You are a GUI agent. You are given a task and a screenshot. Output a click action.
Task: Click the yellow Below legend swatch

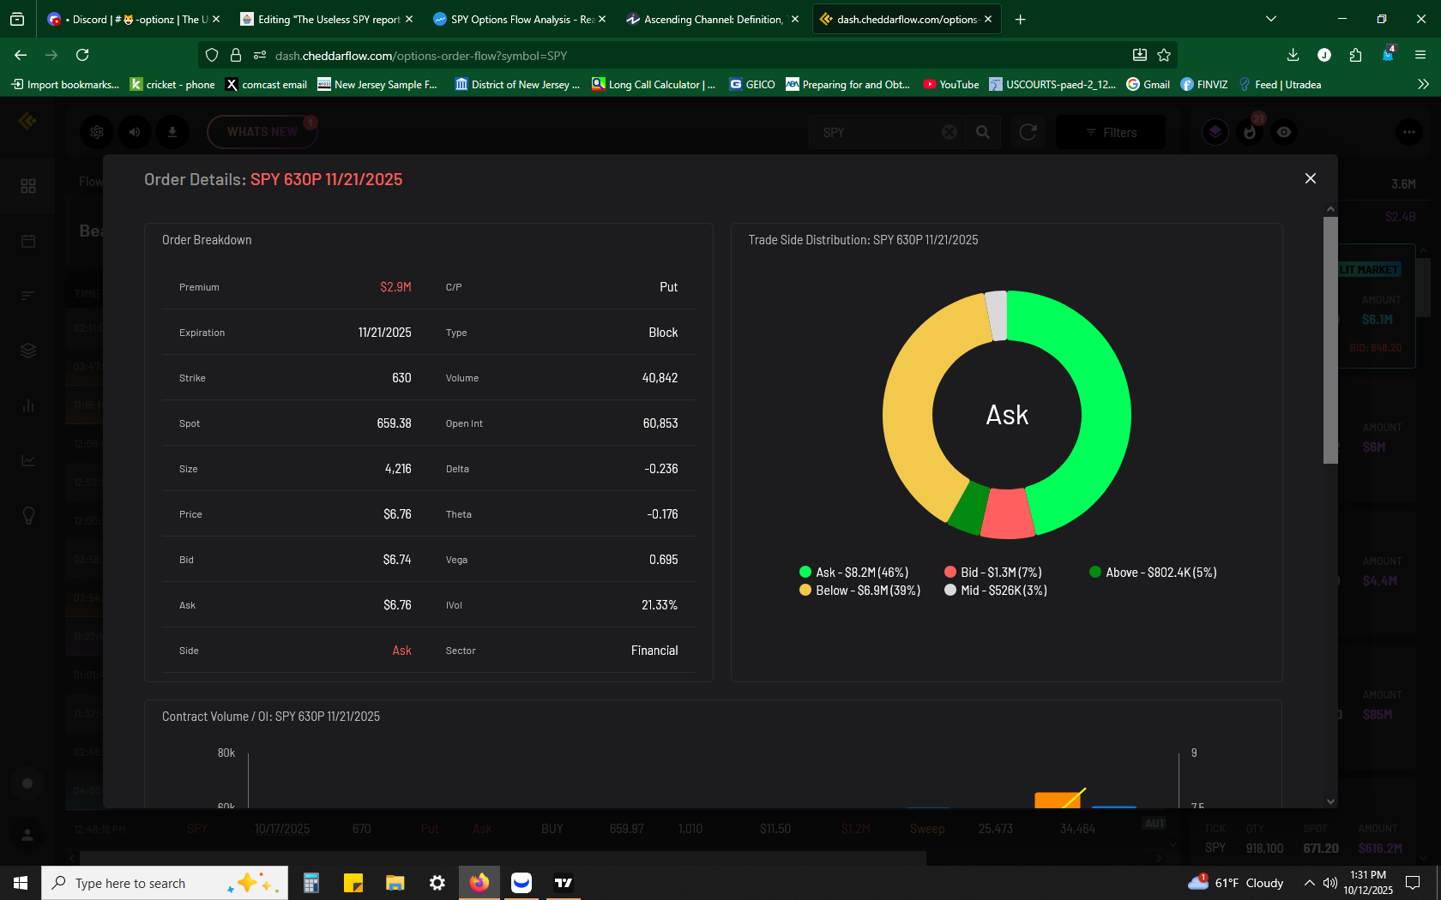tap(805, 590)
